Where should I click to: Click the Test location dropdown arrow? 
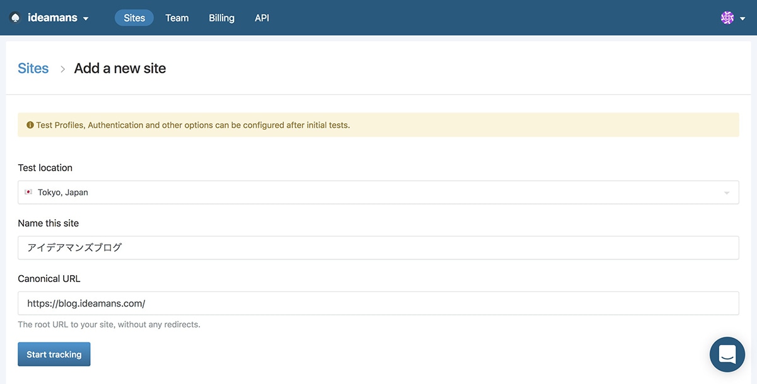pos(727,193)
